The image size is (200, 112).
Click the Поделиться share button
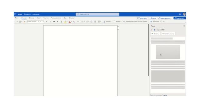pos(180,18)
